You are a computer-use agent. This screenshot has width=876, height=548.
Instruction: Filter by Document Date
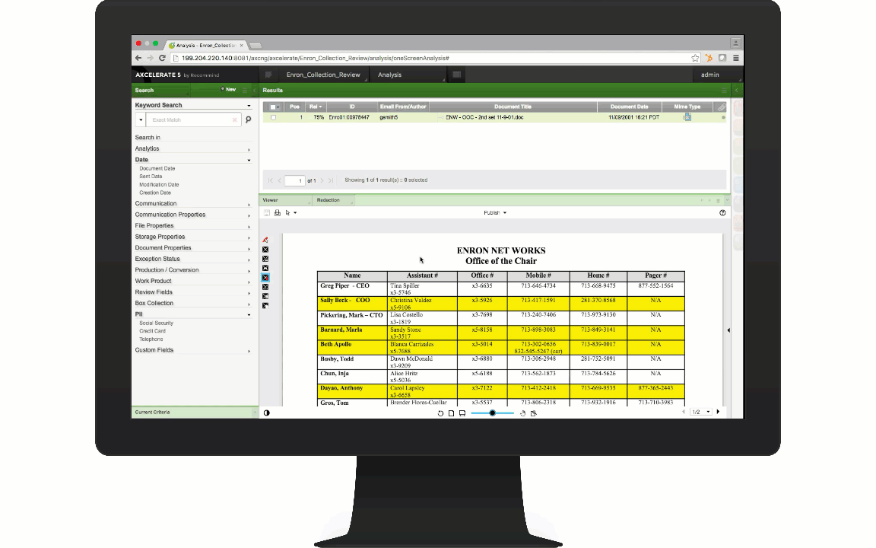tap(157, 168)
